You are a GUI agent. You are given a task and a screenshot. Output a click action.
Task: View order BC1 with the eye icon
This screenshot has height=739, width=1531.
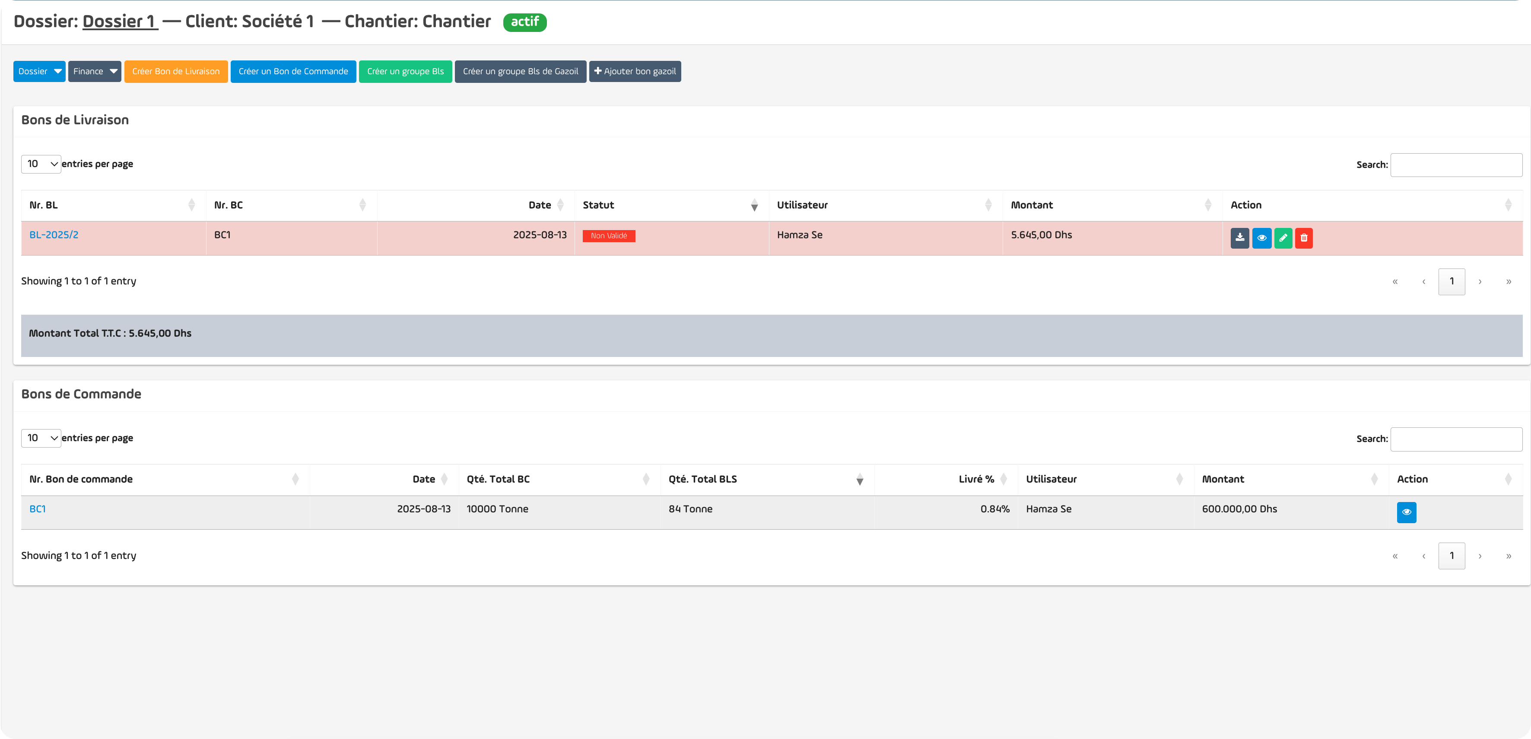1406,512
